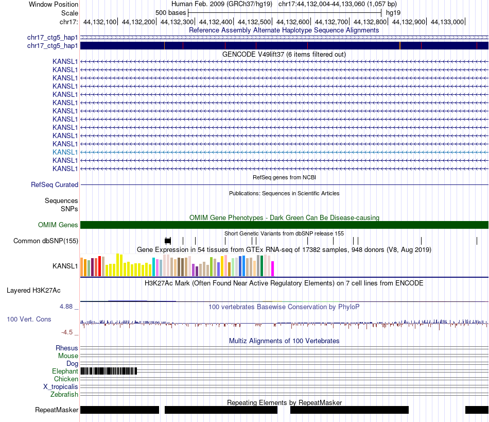Open the GENCODE V49lift37 track title

(x=284, y=54)
